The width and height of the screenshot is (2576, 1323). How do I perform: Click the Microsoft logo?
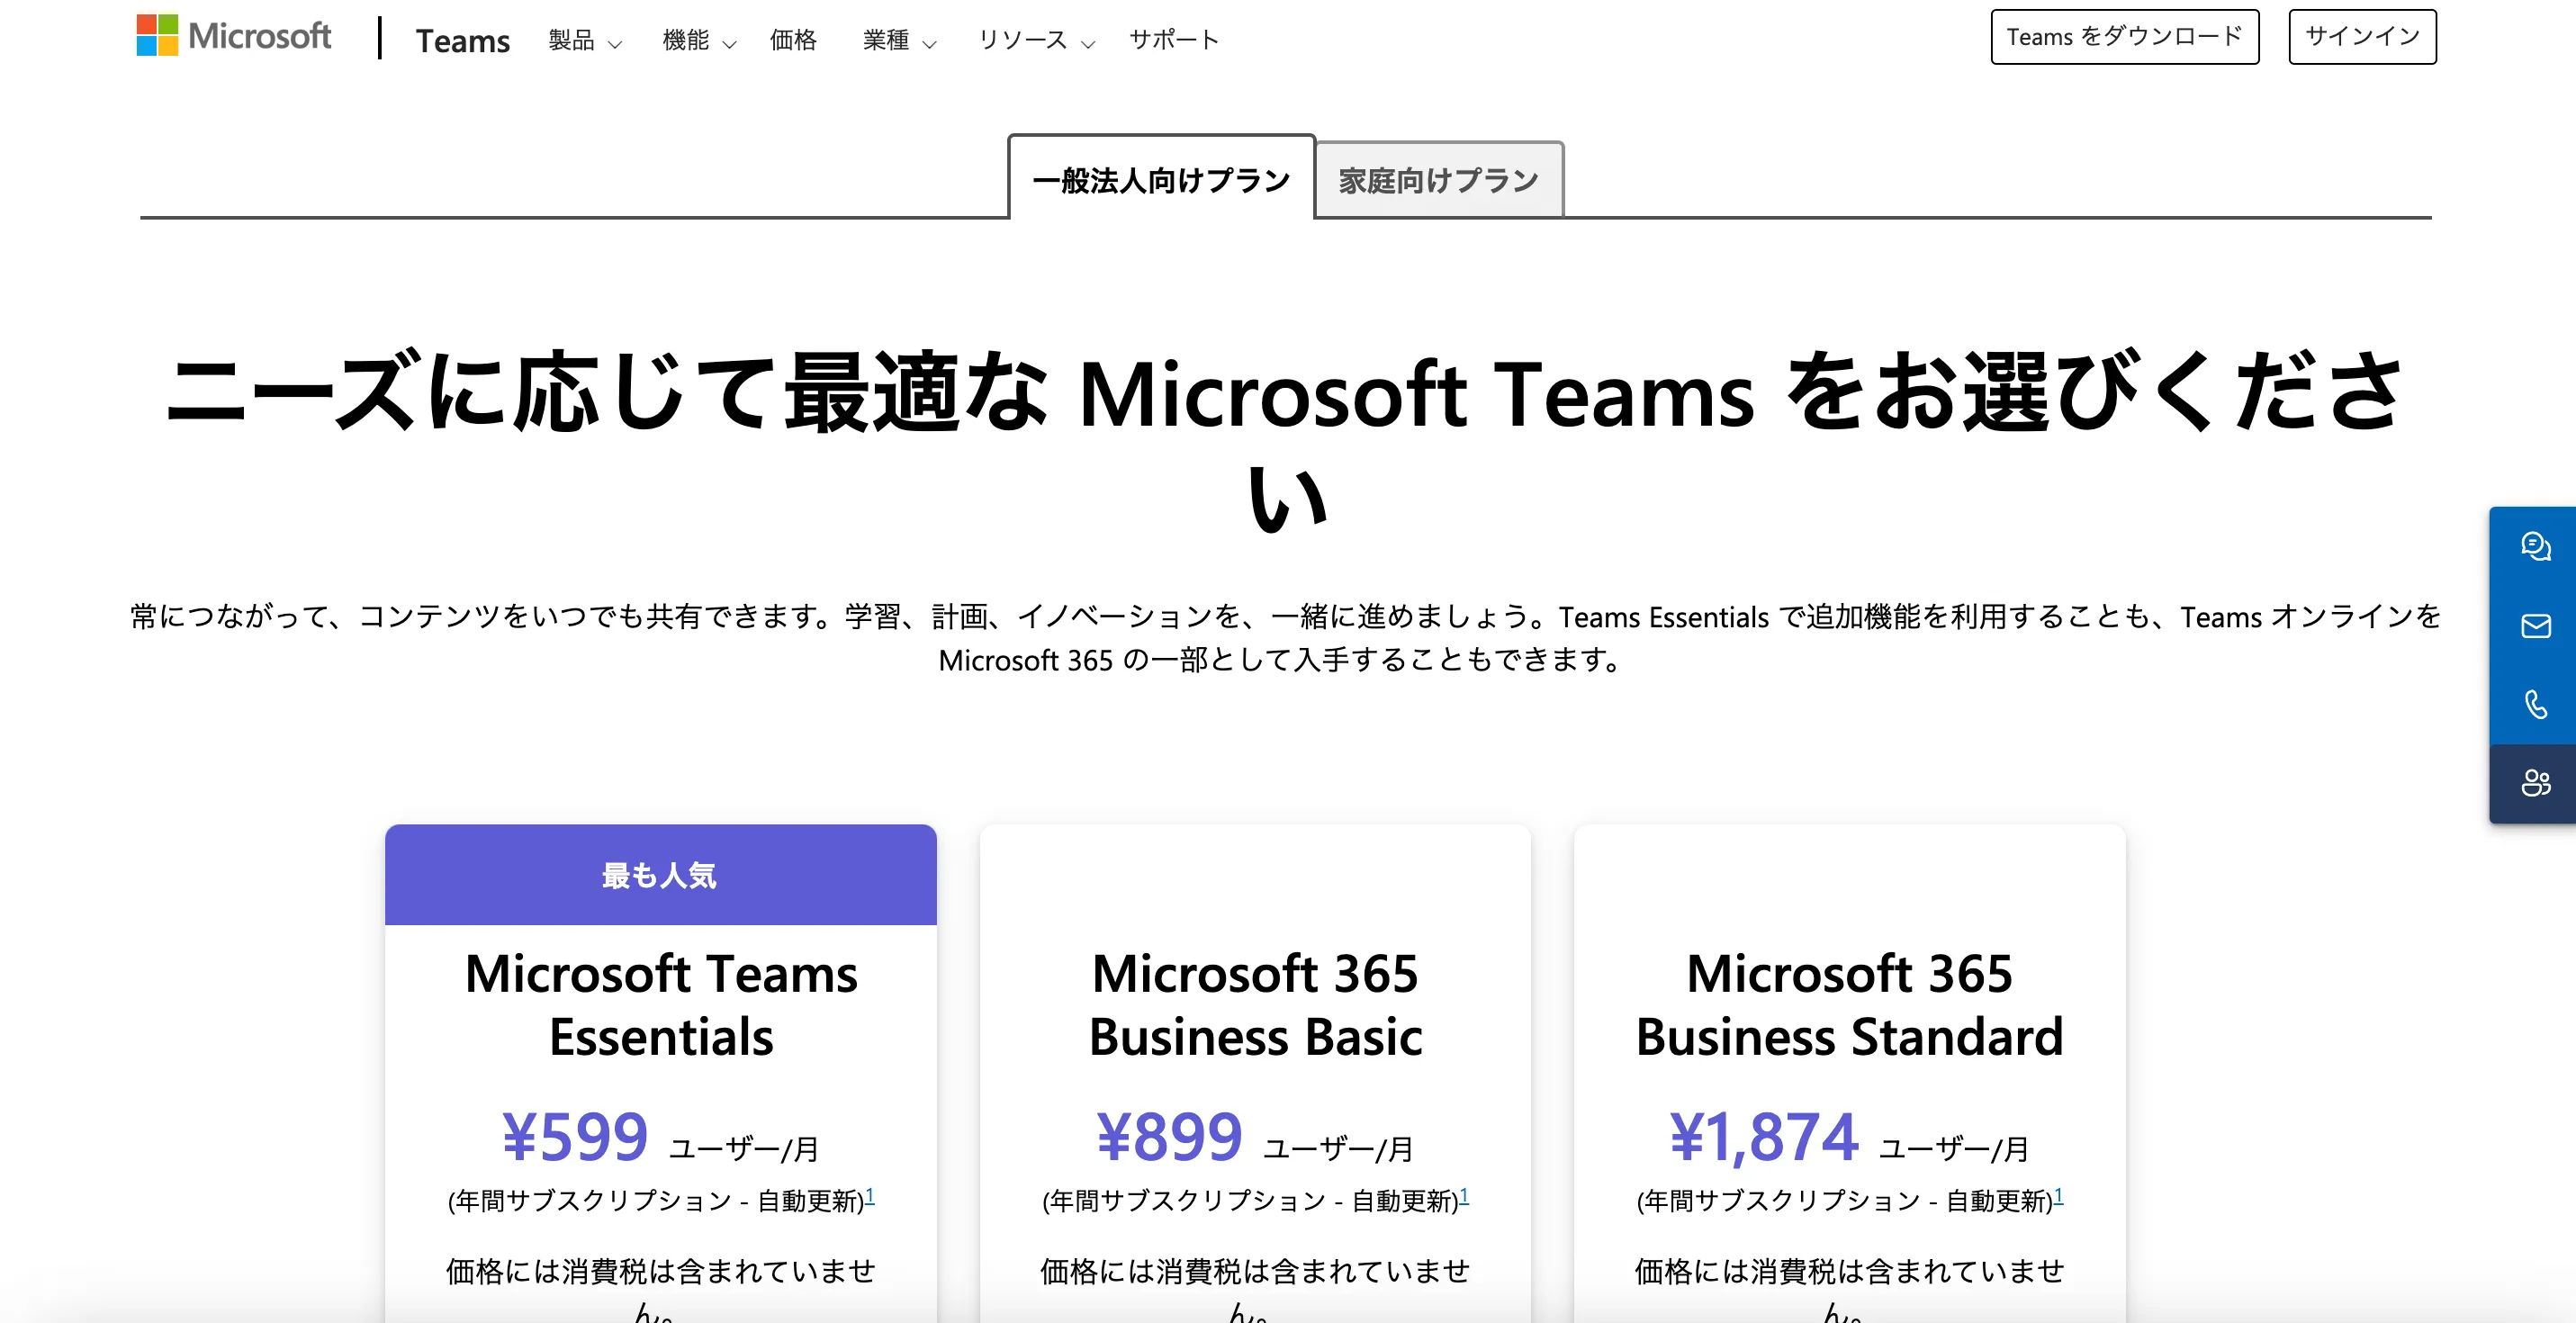pos(234,36)
